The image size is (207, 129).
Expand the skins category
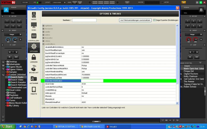43,41
